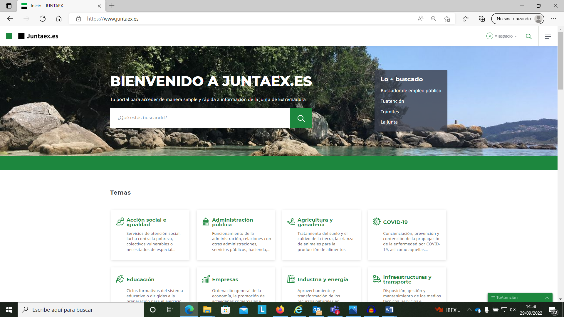Click the page vertical scrollbar thumb
The image size is (564, 317).
coord(560,61)
